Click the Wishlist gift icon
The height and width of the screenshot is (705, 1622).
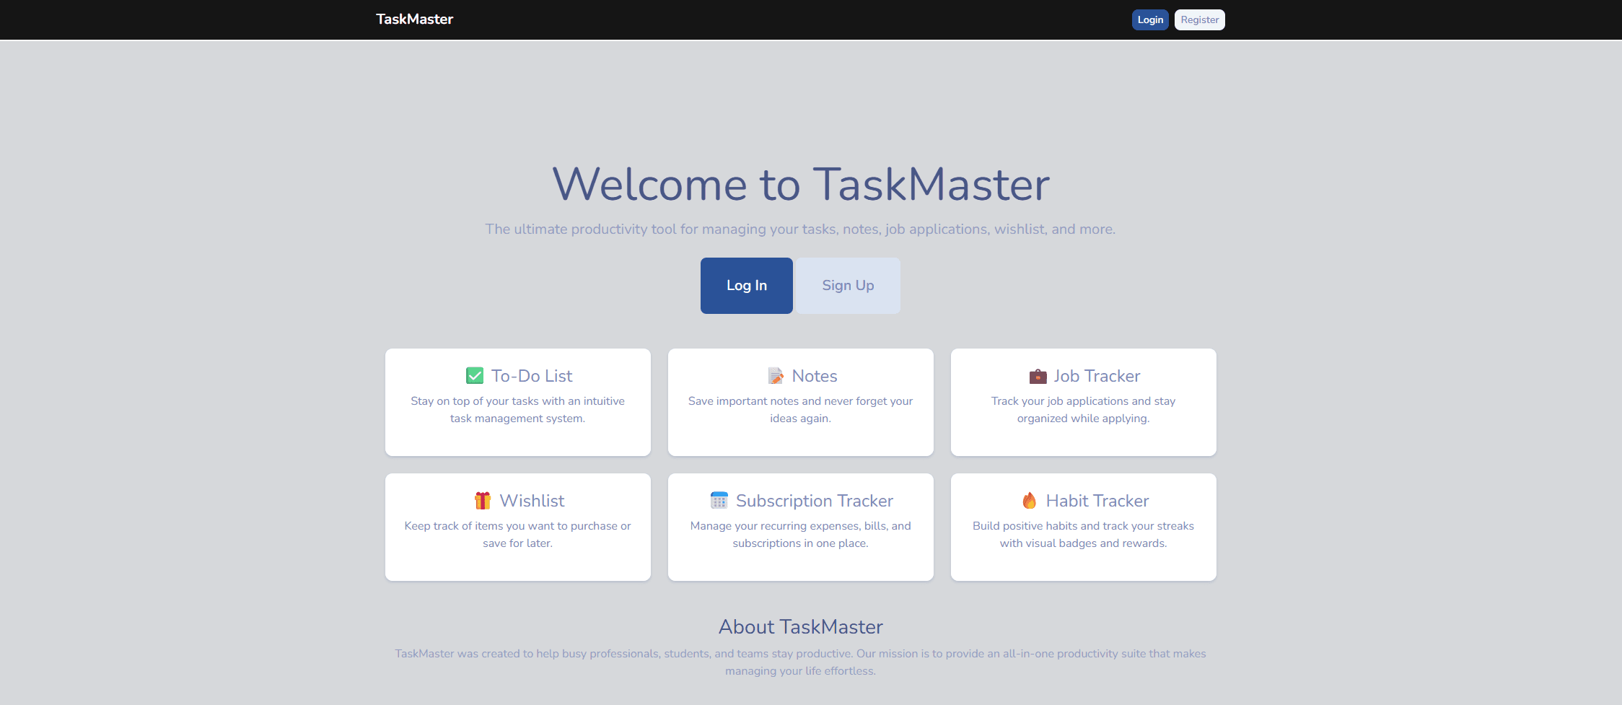pos(482,500)
